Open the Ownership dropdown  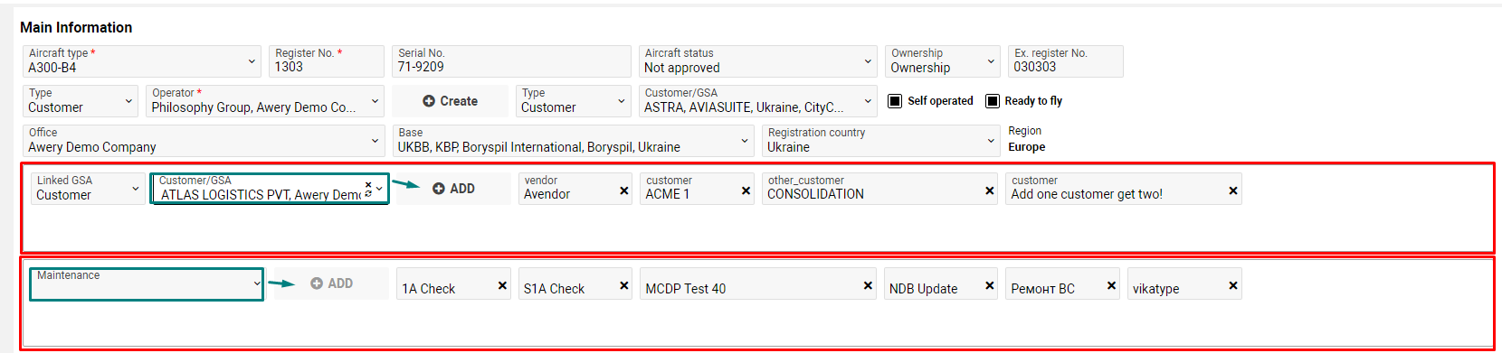coord(942,61)
